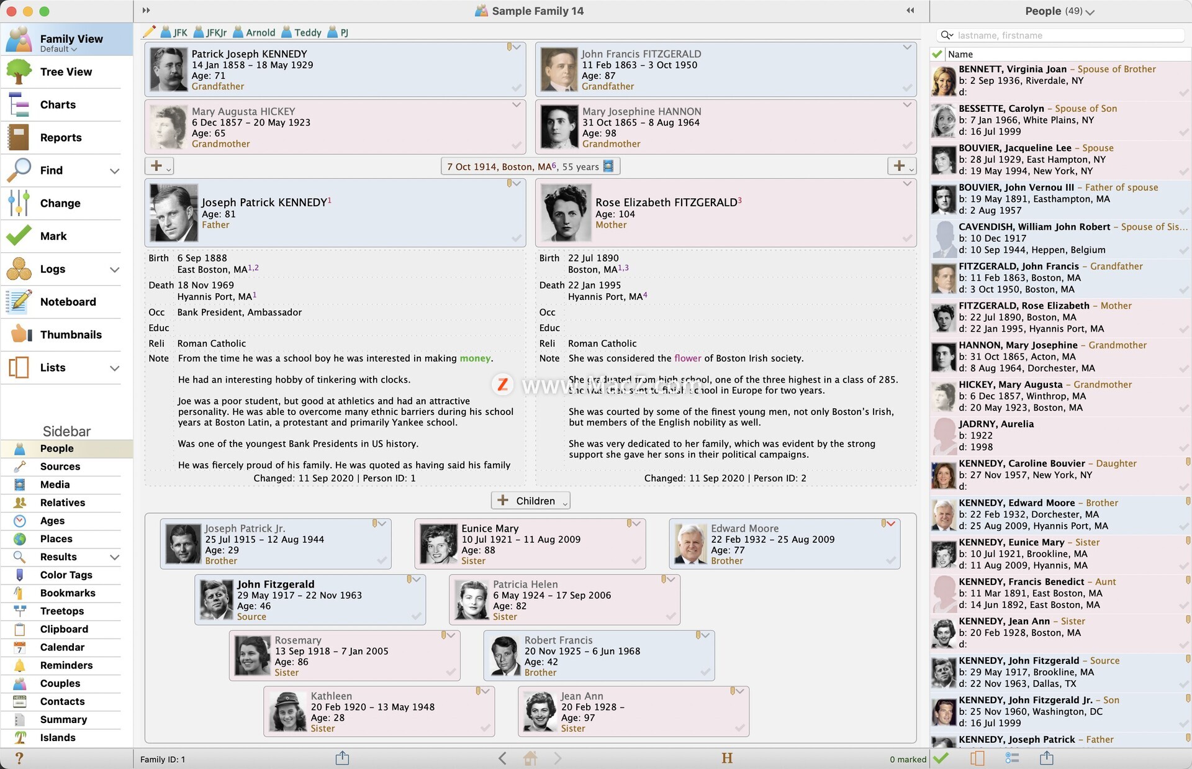The height and width of the screenshot is (769, 1192).
Task: Expand the Lists menu chevron
Action: 115,368
